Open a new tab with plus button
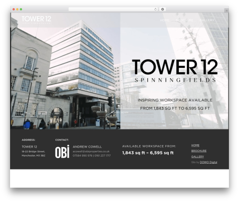This screenshot has height=202, width=239. pyautogui.click(x=227, y=11)
